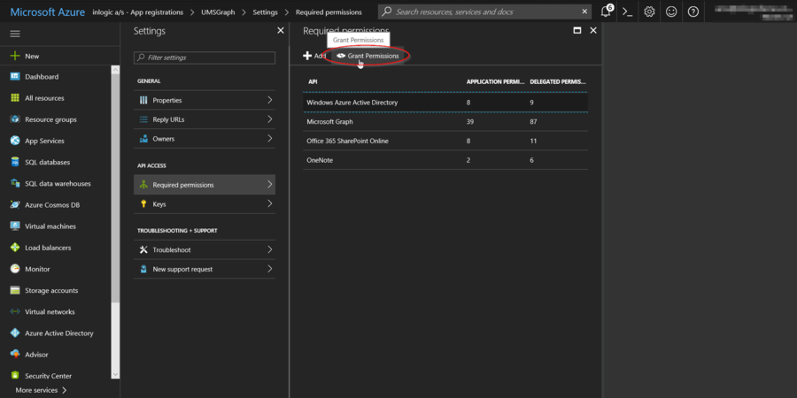Open Azure Active Directory from sidebar
This screenshot has height=398, width=797.
pos(58,333)
